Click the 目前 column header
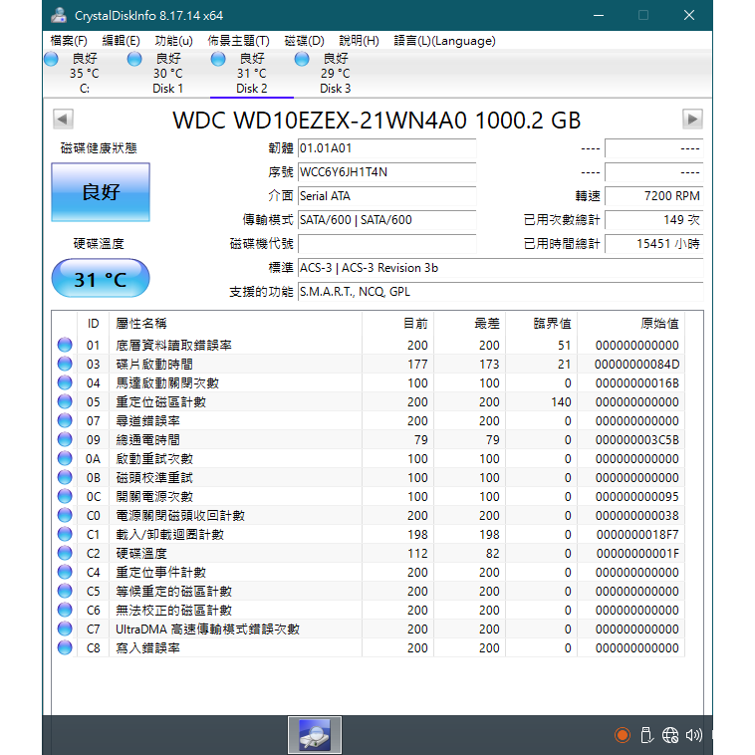The height and width of the screenshot is (755, 755). [x=397, y=324]
